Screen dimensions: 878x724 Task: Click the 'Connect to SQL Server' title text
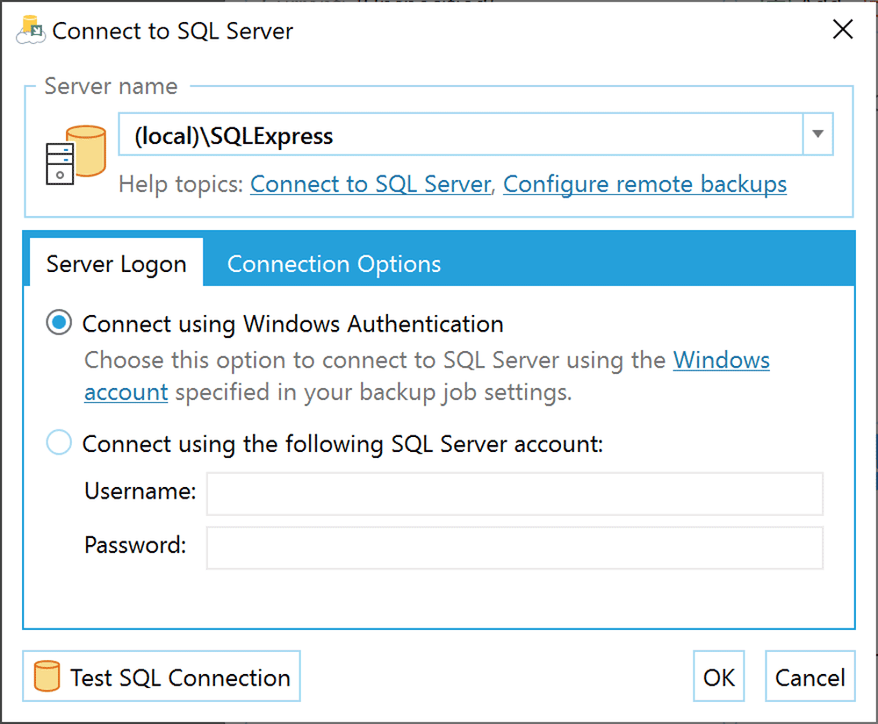[x=172, y=31]
